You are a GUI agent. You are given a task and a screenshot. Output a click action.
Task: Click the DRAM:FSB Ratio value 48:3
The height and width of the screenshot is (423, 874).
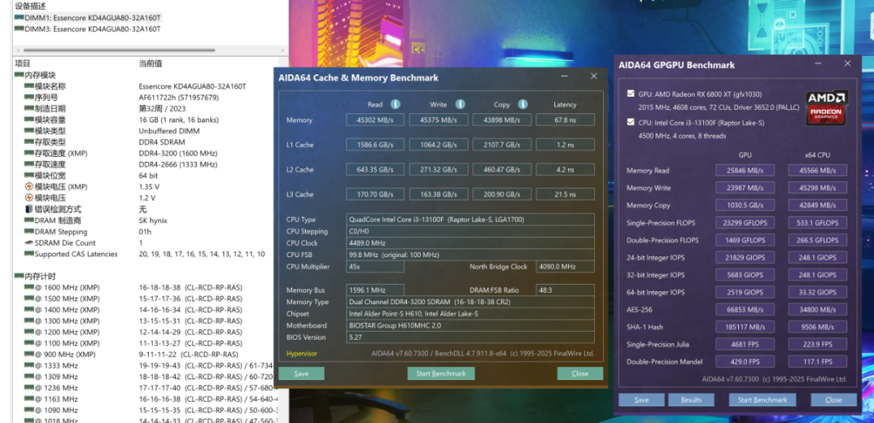[565, 290]
